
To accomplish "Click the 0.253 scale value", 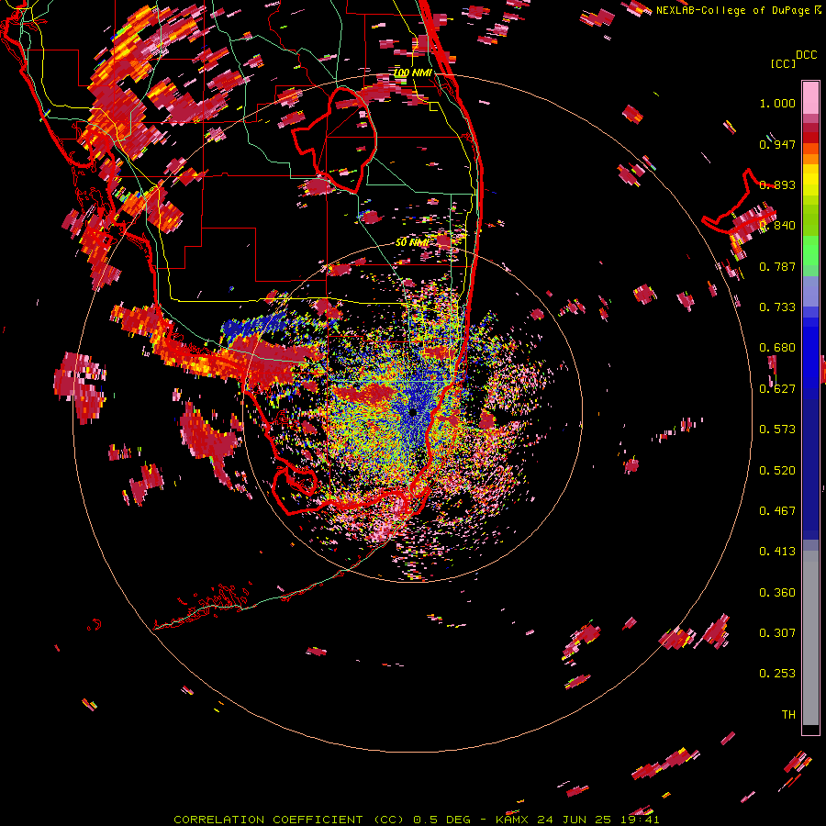I will click(777, 674).
